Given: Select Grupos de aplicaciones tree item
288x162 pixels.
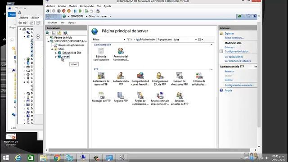Looking at the screenshot, I should (x=71, y=45).
